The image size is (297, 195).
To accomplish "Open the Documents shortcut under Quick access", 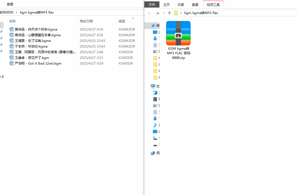I will click(155, 45).
